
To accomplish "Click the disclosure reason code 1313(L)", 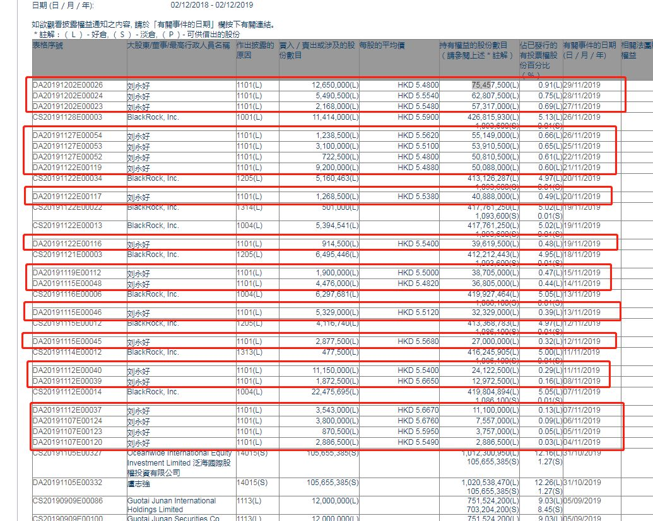I will (x=249, y=352).
